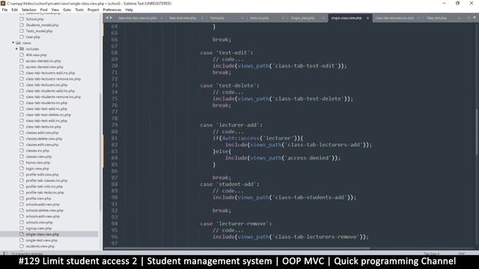The width and height of the screenshot is (479, 269).
Task: Open signup.view.php in sidebar
Action: [38, 229]
